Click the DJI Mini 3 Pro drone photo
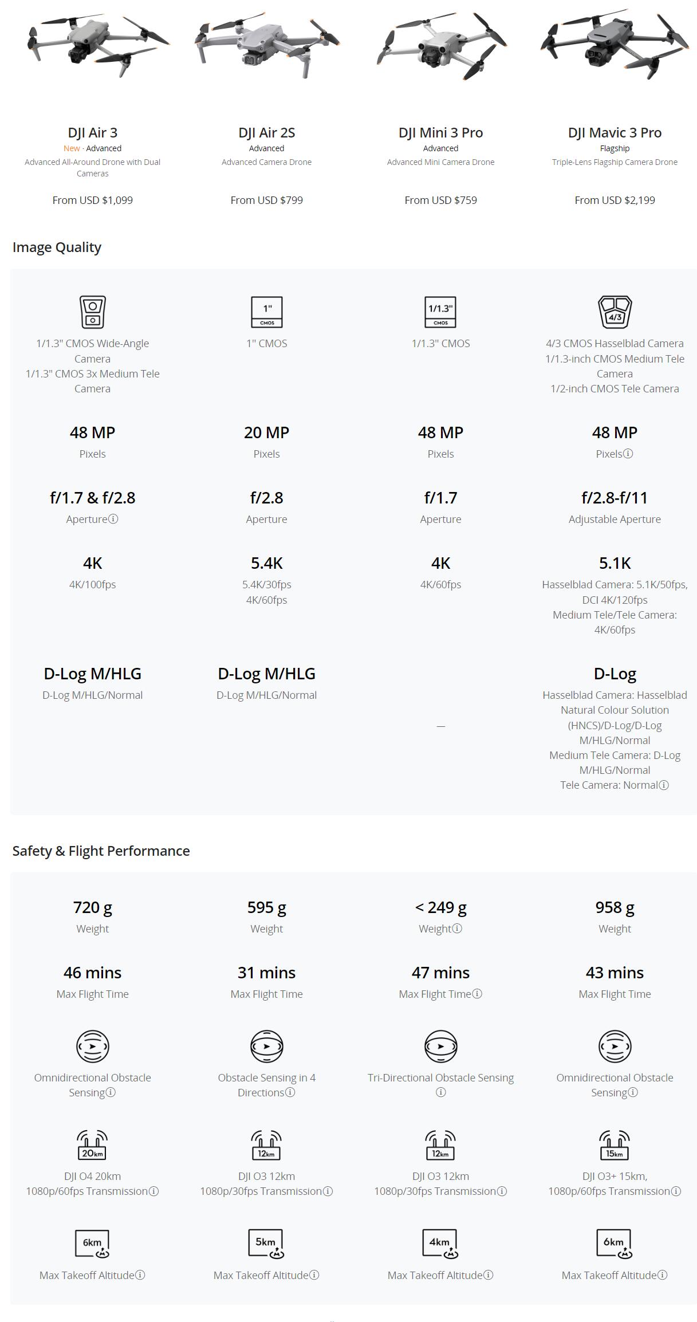The image size is (697, 1322). (x=440, y=47)
